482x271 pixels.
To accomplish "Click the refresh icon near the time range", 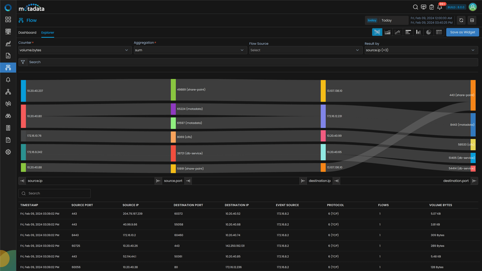I will click(461, 20).
